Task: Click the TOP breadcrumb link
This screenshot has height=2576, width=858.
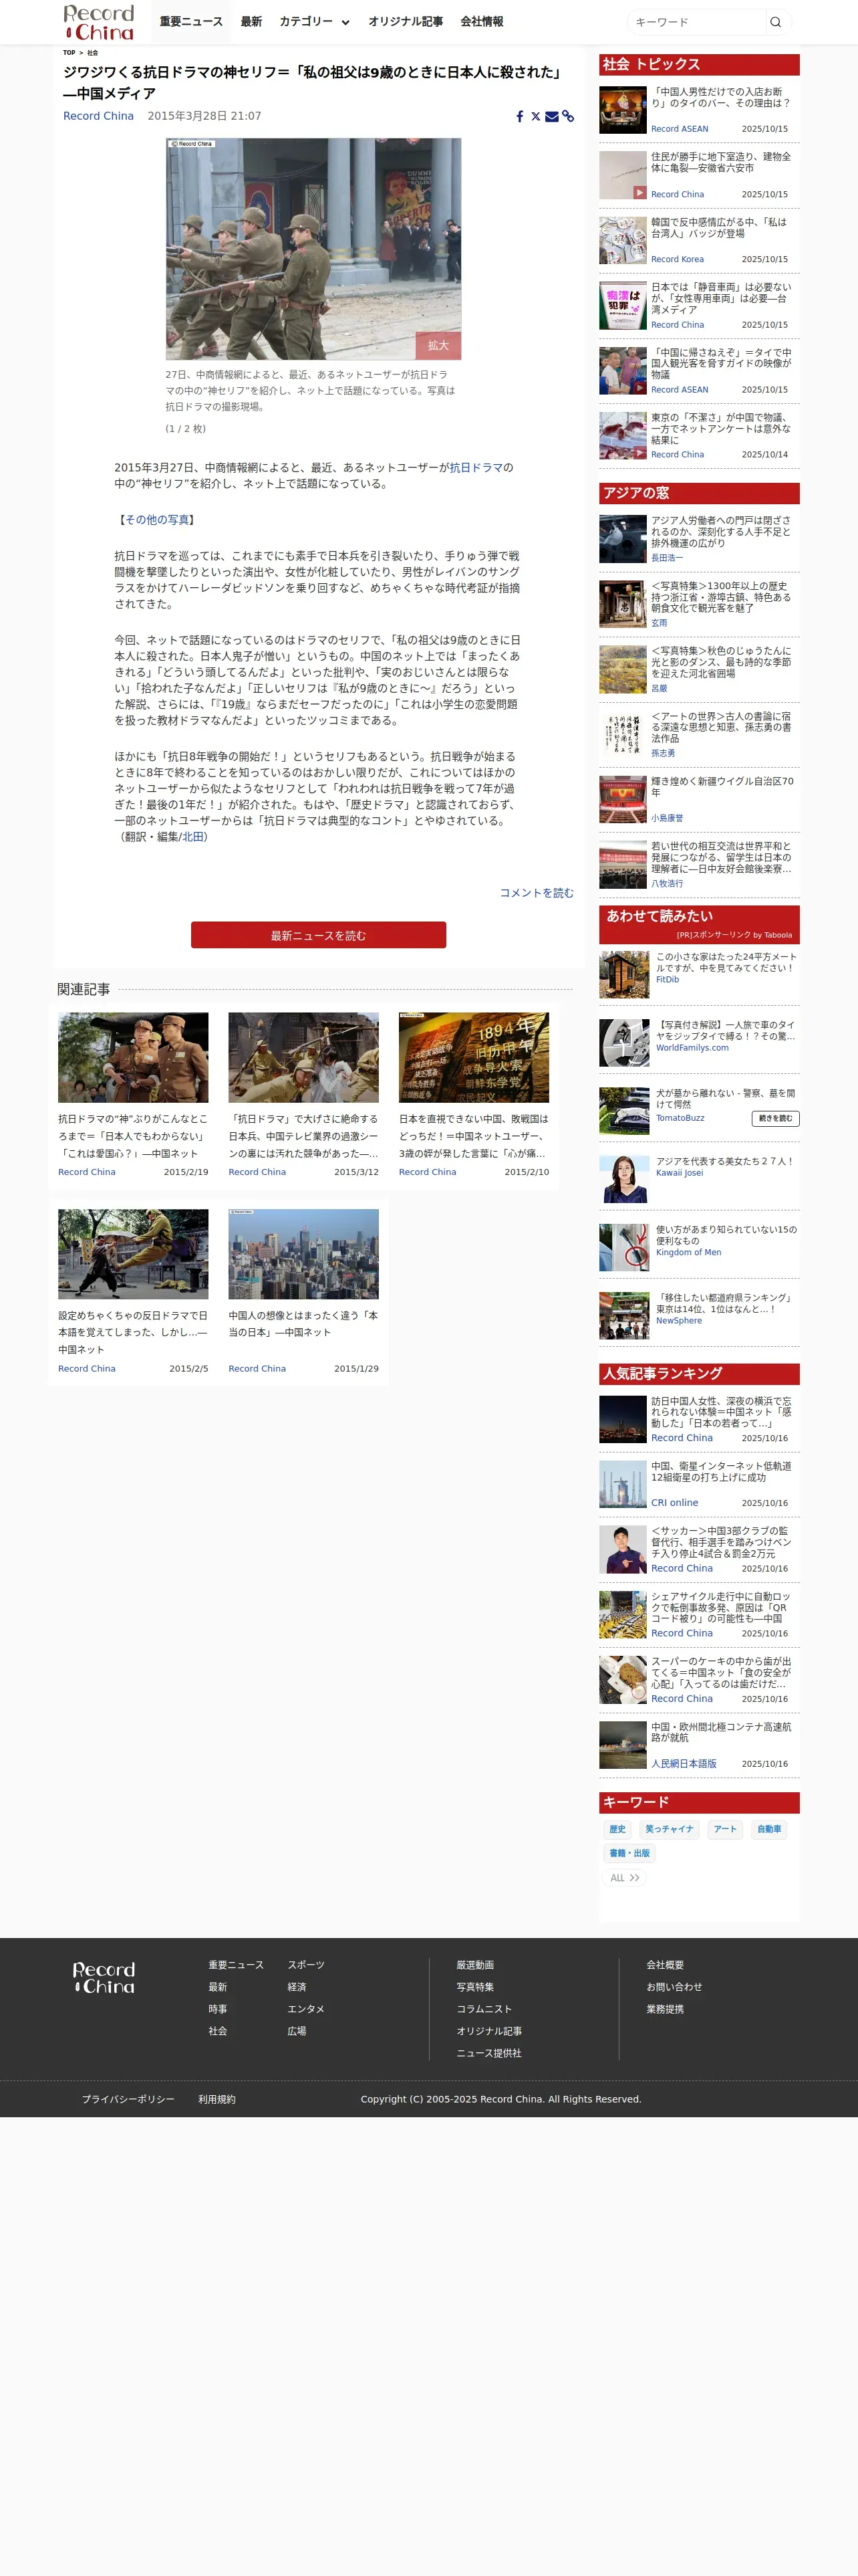Action: [69, 53]
